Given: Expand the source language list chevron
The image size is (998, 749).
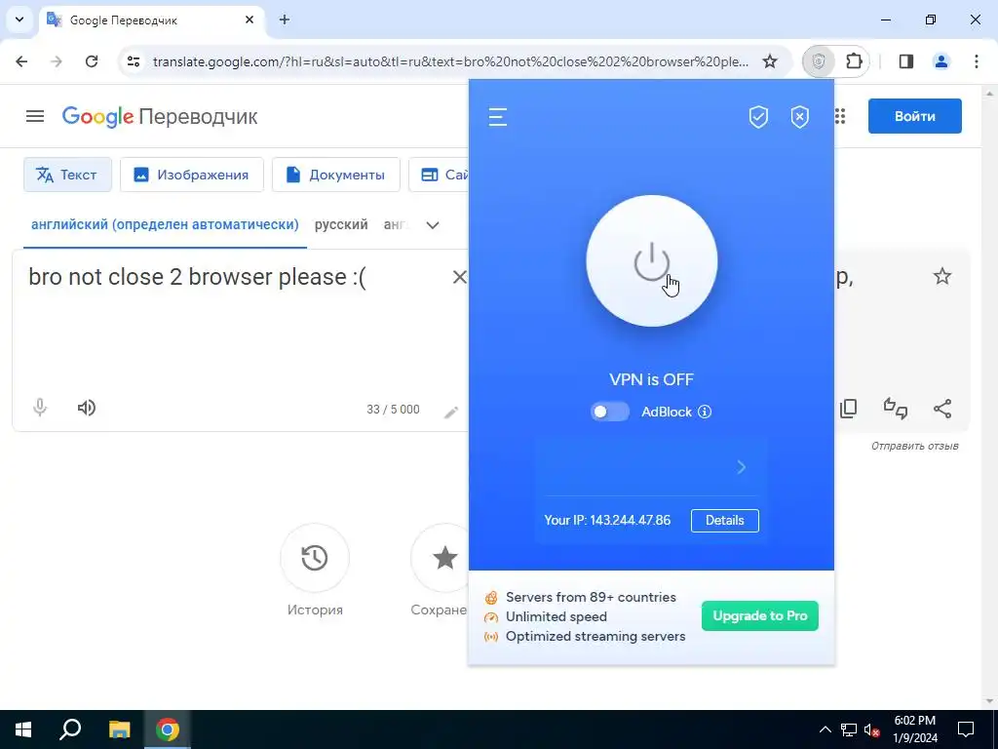Looking at the screenshot, I should pos(433,225).
